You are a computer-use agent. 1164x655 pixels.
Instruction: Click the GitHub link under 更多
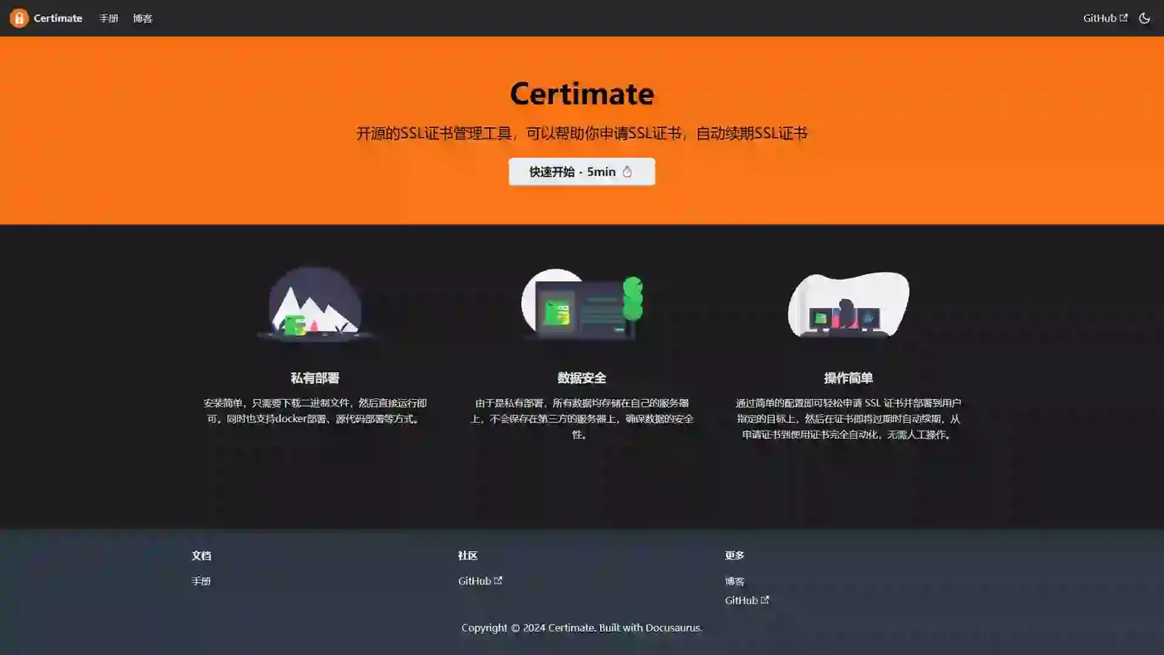pos(741,599)
